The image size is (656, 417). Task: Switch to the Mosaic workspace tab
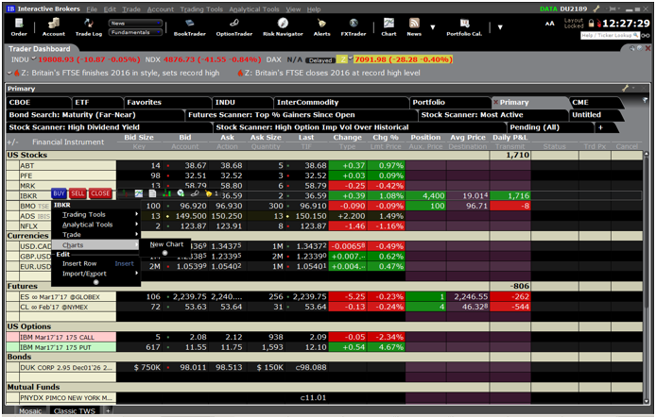click(x=30, y=411)
